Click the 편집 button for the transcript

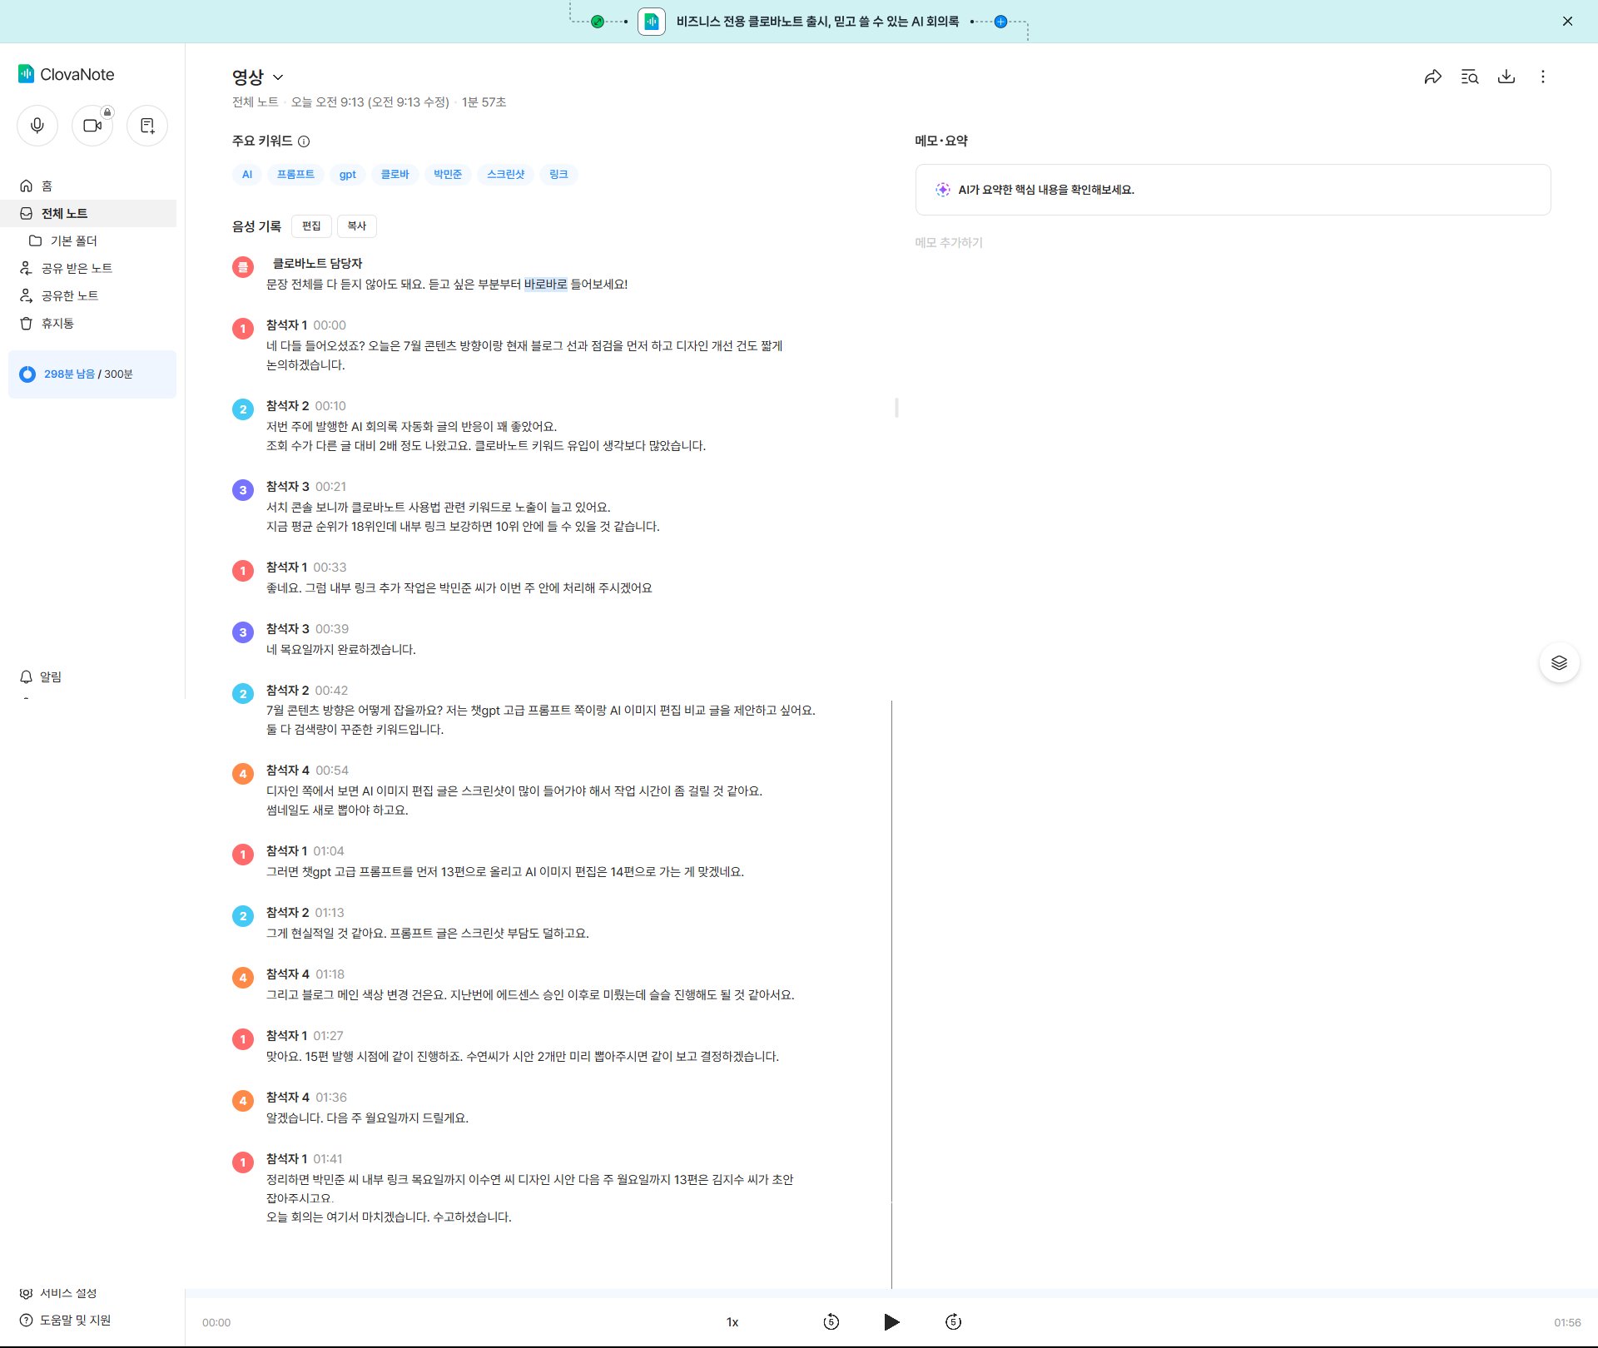tap(311, 225)
